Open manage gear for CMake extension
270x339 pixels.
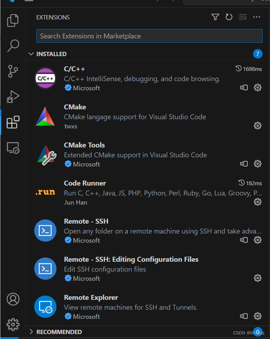[x=257, y=126]
